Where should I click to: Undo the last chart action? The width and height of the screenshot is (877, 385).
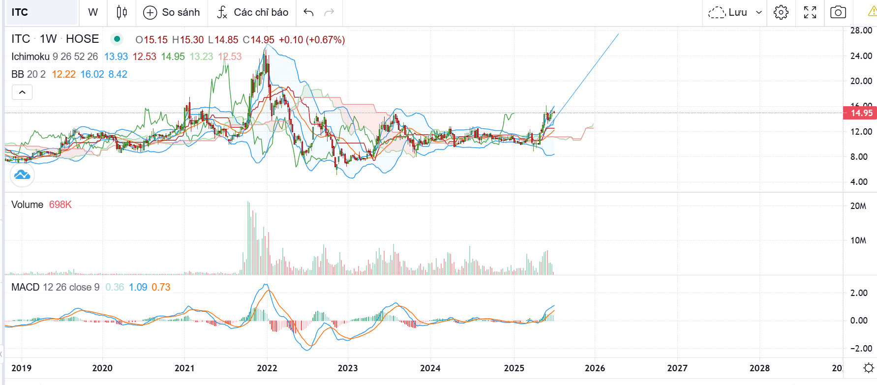(x=308, y=12)
